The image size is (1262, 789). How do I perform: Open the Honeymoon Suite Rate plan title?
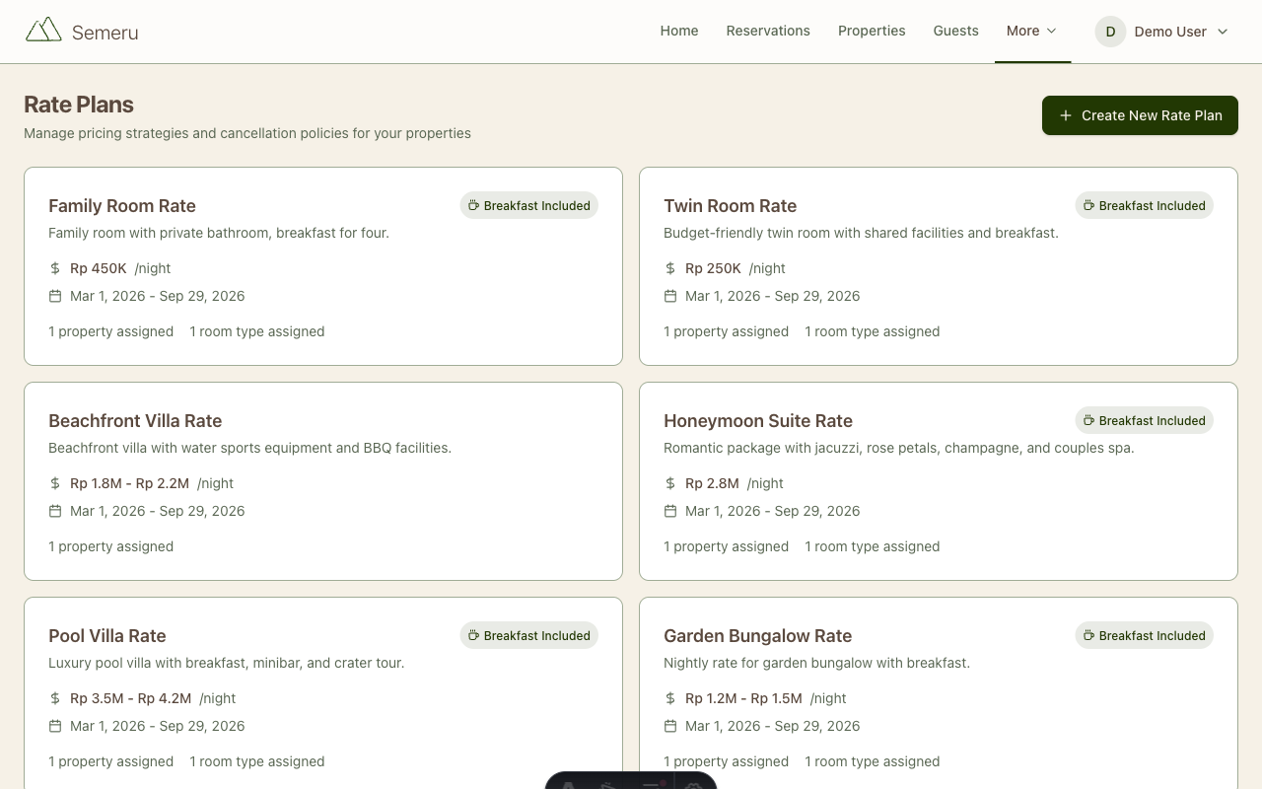click(x=758, y=421)
